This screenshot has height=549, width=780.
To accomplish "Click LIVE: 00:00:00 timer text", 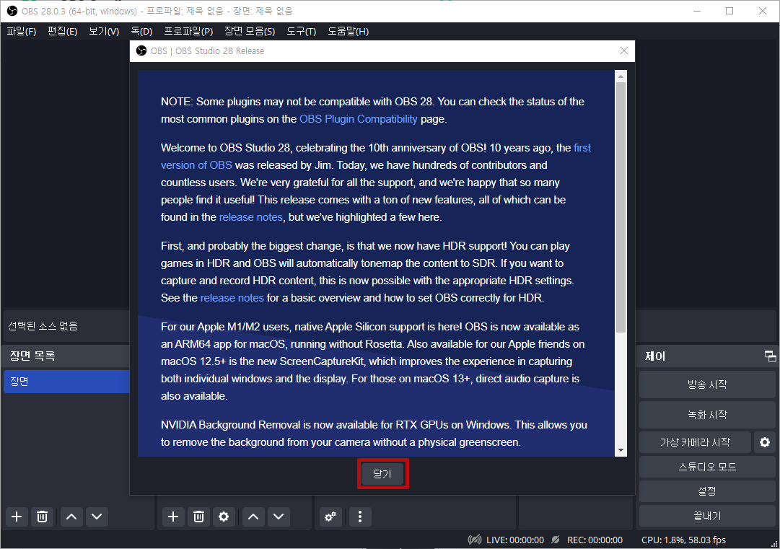I will pyautogui.click(x=515, y=540).
